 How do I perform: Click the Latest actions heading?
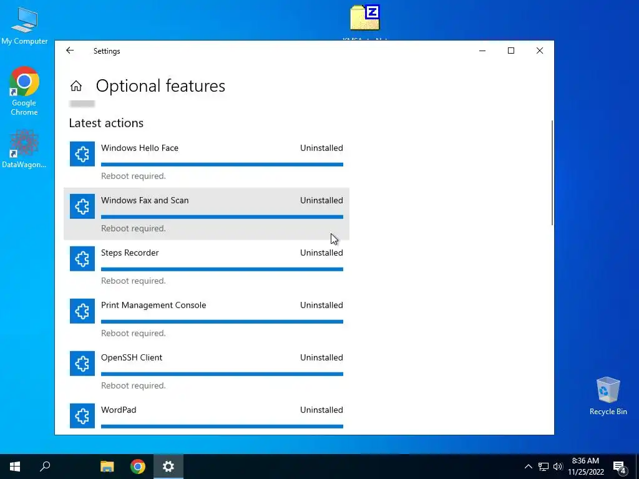point(106,123)
